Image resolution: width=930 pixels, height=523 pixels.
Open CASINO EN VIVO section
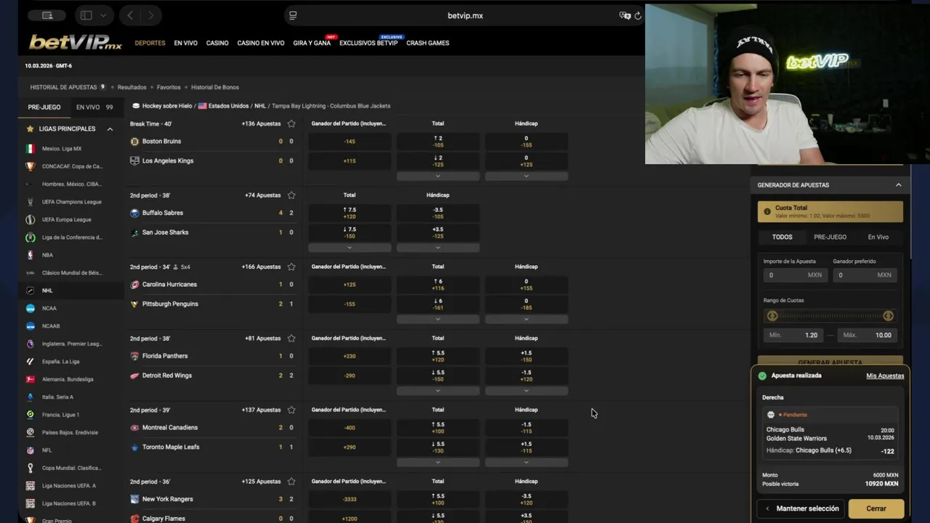(x=261, y=43)
